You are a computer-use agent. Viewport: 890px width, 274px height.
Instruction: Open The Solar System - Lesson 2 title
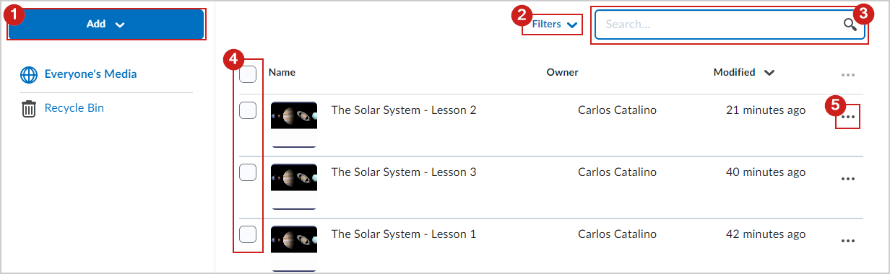404,110
